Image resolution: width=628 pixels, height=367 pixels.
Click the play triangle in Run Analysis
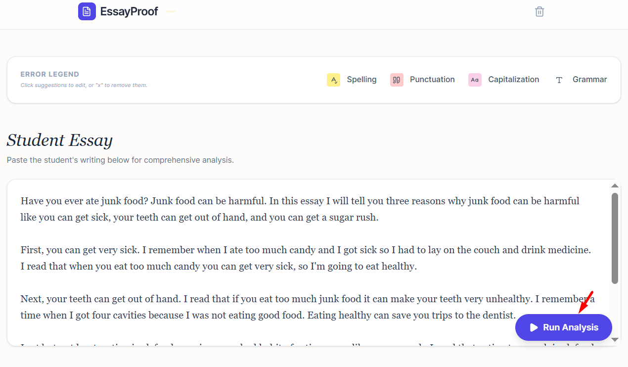pyautogui.click(x=534, y=327)
